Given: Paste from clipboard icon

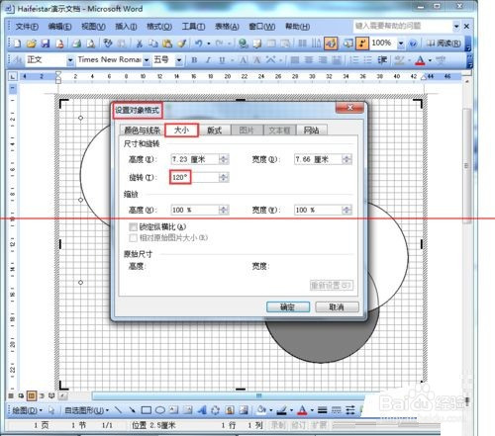Looking at the screenshot, I should pyautogui.click(x=167, y=44).
